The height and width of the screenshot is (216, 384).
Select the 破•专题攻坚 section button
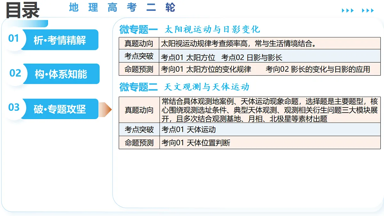[60, 109]
